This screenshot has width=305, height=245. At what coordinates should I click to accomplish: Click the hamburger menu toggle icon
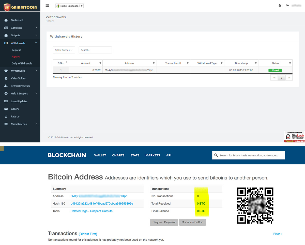tap(47, 5)
